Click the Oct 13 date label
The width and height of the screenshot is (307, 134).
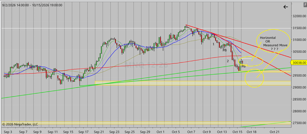click(x=222, y=132)
